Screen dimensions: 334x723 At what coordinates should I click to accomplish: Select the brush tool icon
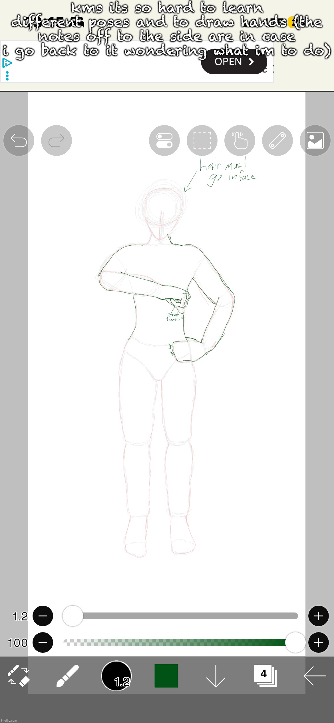pos(67,676)
